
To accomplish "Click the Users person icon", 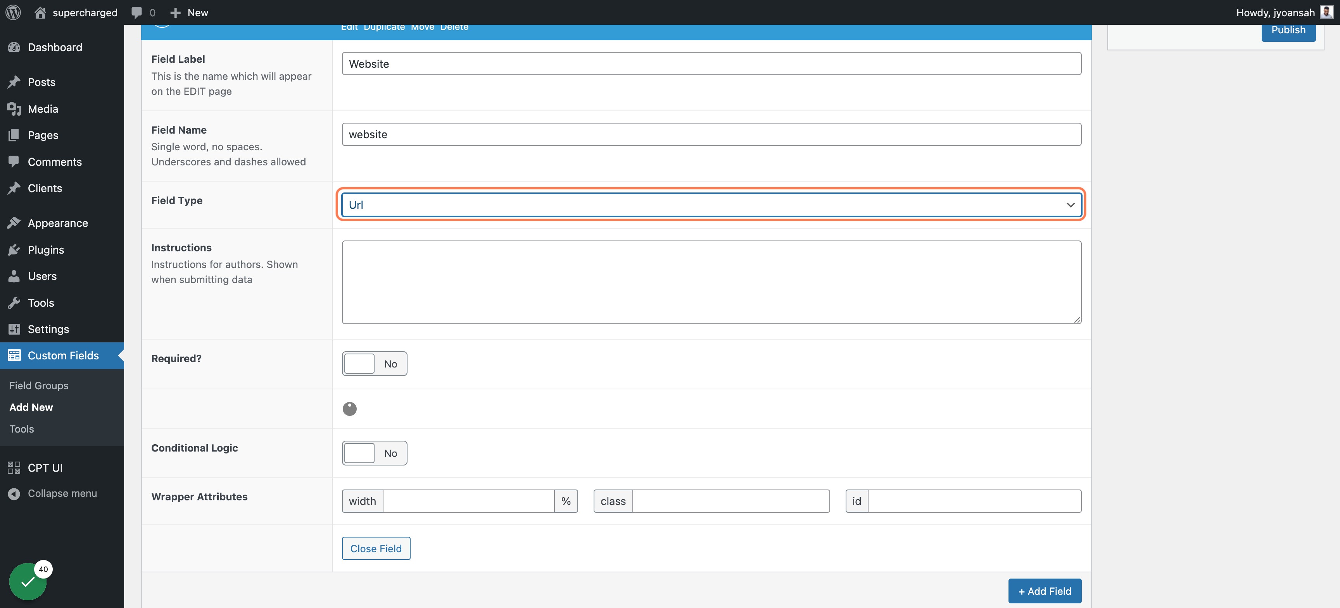I will [x=14, y=276].
